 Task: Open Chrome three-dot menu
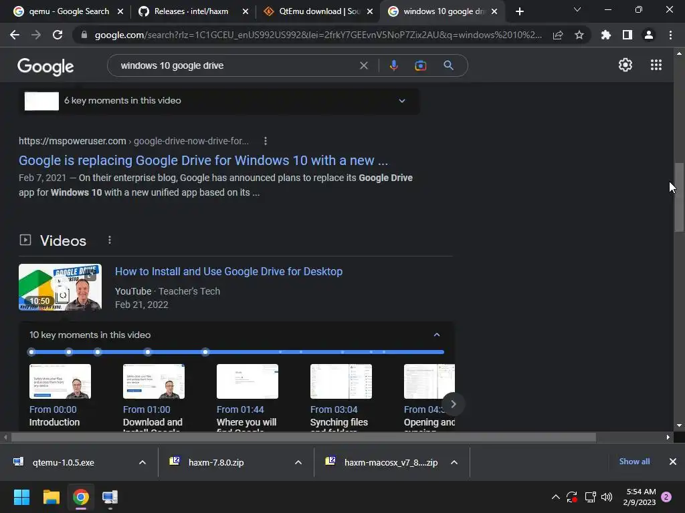coord(670,35)
